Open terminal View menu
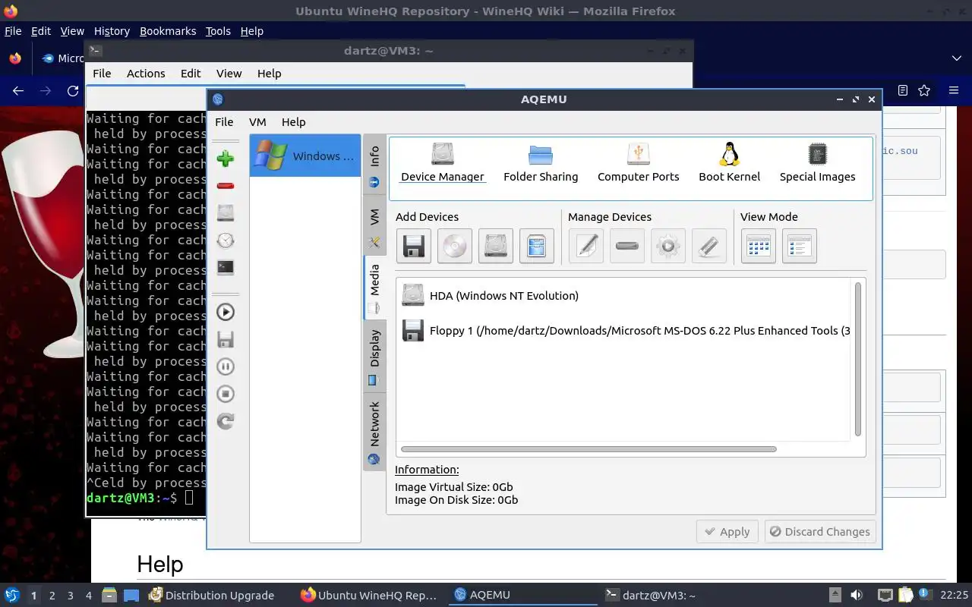This screenshot has height=607, width=972. point(229,74)
